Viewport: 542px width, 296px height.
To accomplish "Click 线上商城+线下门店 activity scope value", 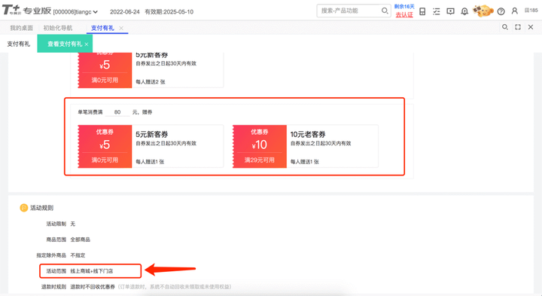I will [x=92, y=271].
